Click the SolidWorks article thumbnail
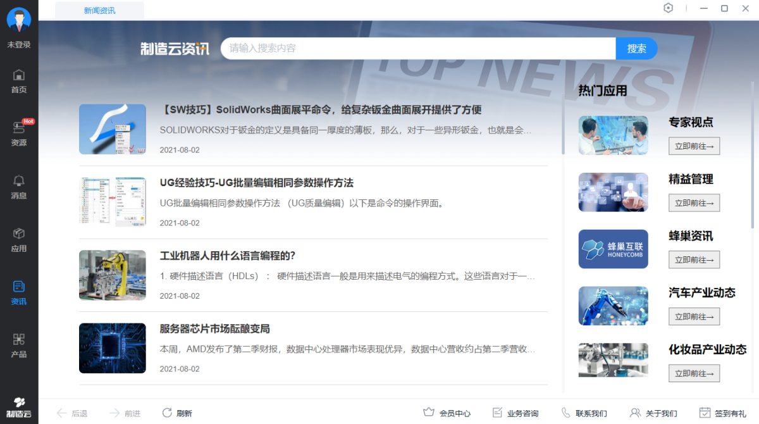Viewport: 759px width, 424px height. click(113, 129)
